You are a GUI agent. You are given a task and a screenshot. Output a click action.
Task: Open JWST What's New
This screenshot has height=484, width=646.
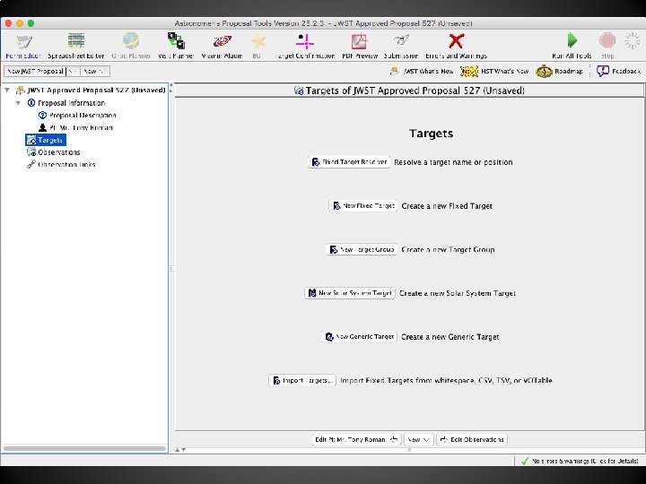point(422,71)
